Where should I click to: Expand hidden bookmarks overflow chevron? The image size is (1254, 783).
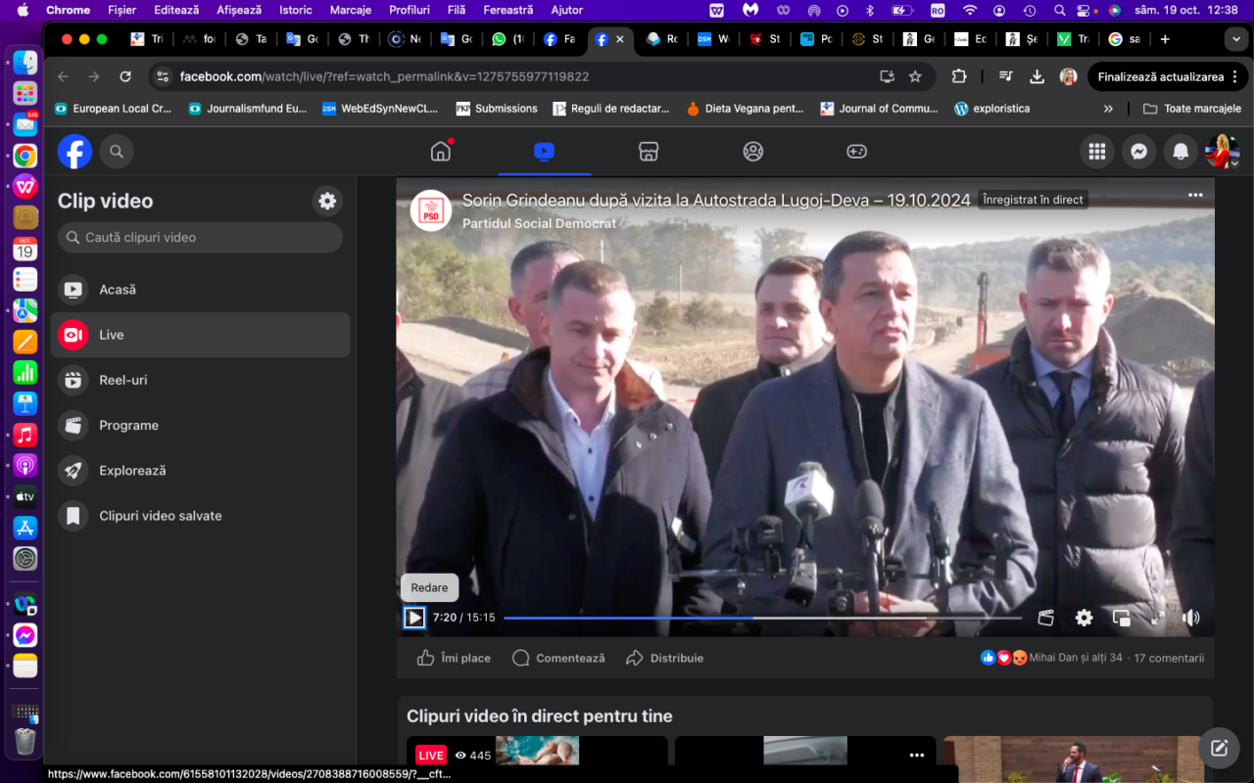pyautogui.click(x=1108, y=109)
